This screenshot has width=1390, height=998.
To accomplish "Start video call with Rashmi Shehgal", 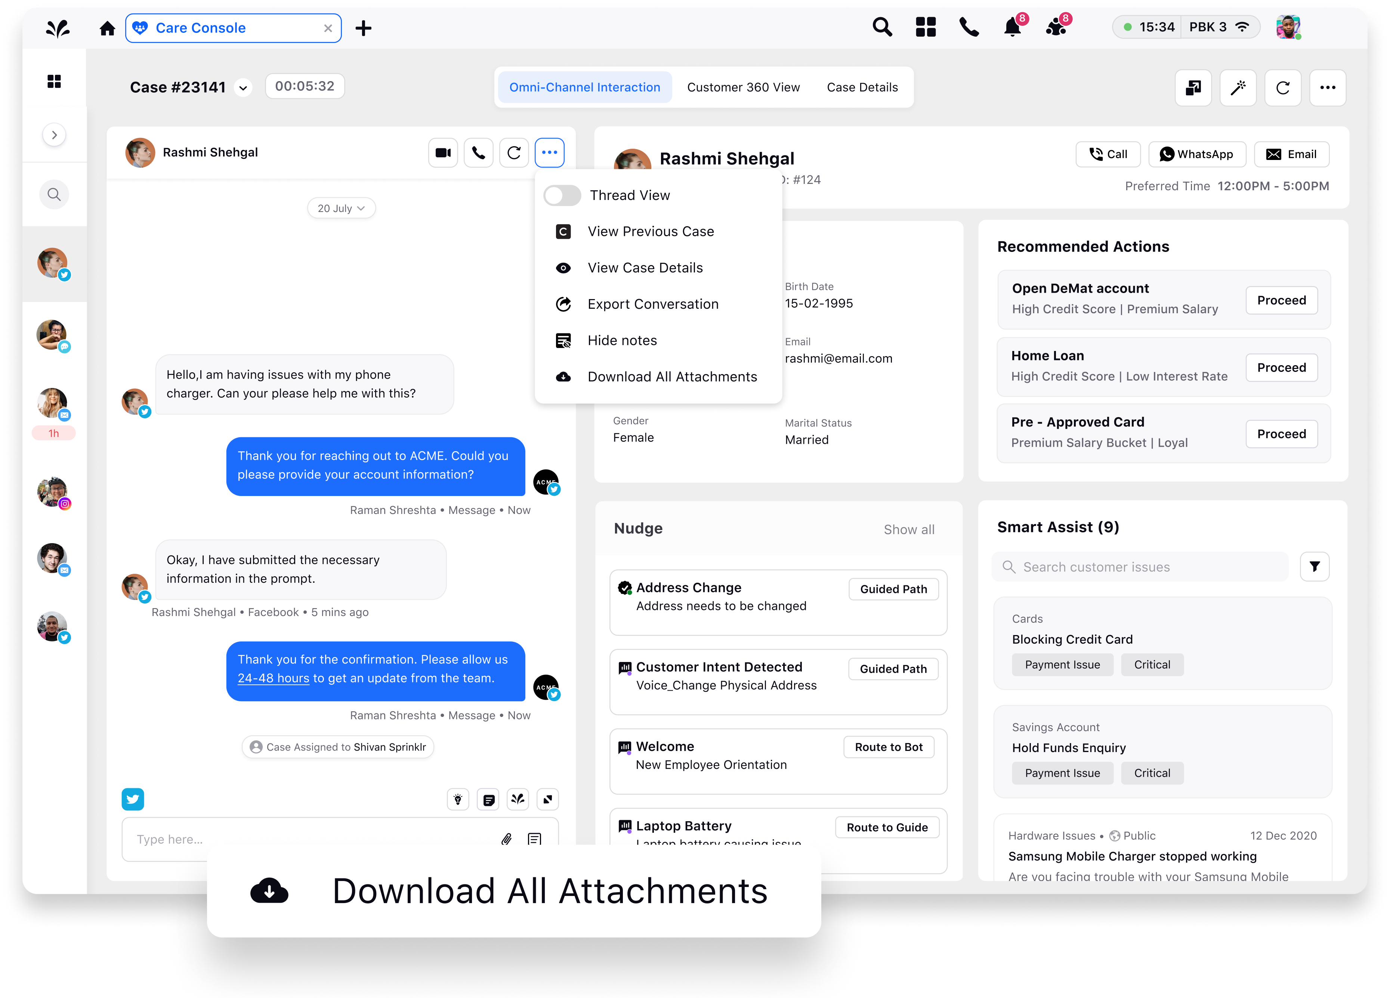I will tap(442, 153).
